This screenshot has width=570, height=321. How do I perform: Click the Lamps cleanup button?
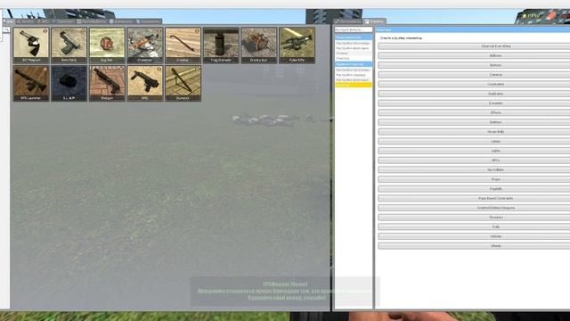tap(474, 141)
